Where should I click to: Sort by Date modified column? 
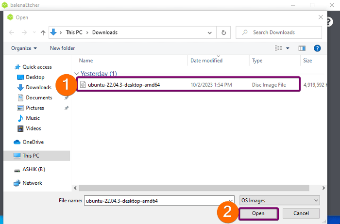(206, 61)
